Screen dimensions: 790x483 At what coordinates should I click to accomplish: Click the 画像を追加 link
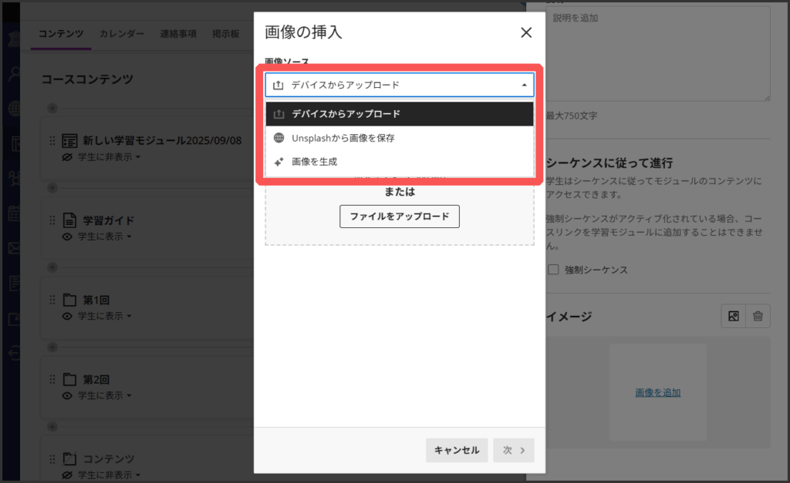(x=658, y=392)
